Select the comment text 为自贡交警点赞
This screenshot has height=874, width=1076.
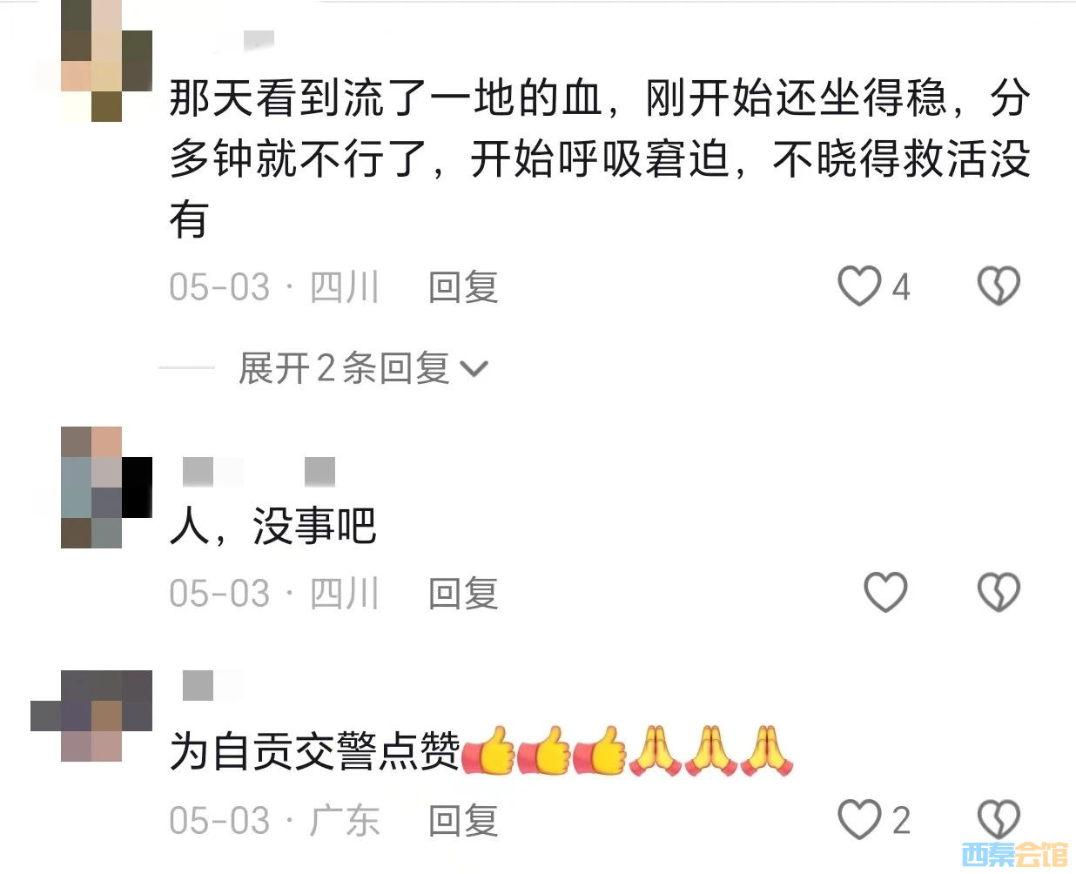coord(314,750)
